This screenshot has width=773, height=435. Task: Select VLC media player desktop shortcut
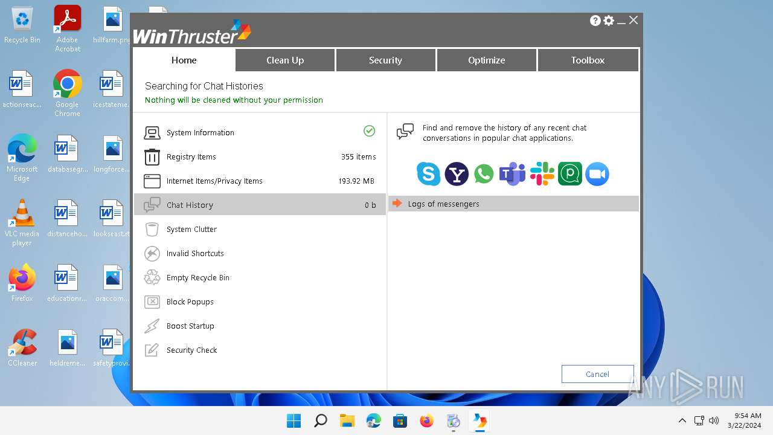[22, 223]
